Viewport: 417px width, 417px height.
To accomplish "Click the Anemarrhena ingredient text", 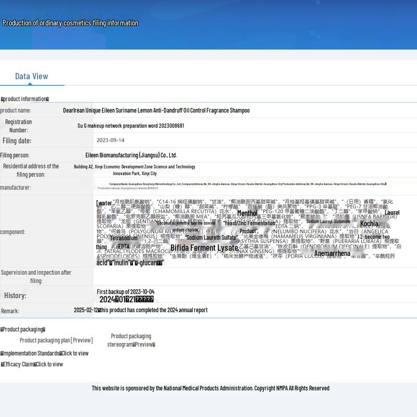I will coord(332,254).
